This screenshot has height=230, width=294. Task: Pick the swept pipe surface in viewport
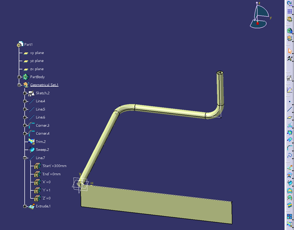[x=169, y=111]
